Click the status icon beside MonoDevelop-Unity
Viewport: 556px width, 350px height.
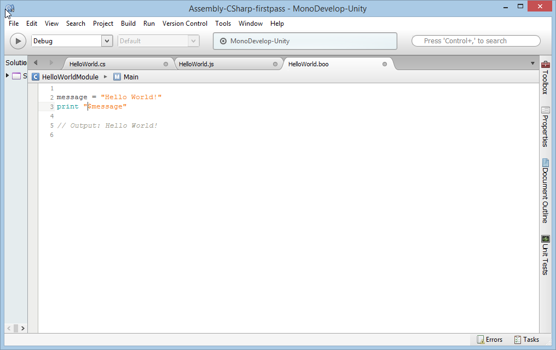pyautogui.click(x=223, y=41)
